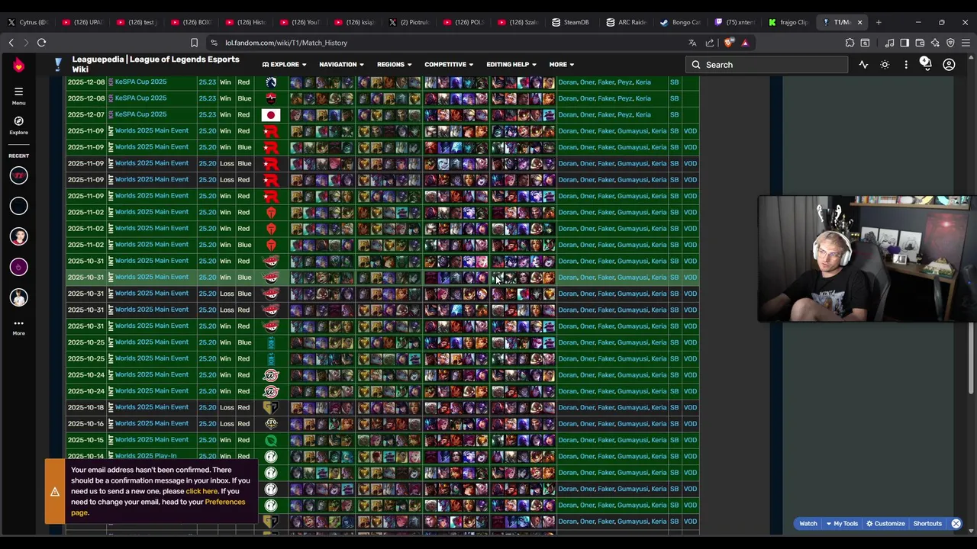This screenshot has height=549, width=977.
Task: Open Worlds 2025 Main Event link, 2025-10-15 row
Action: [151, 440]
